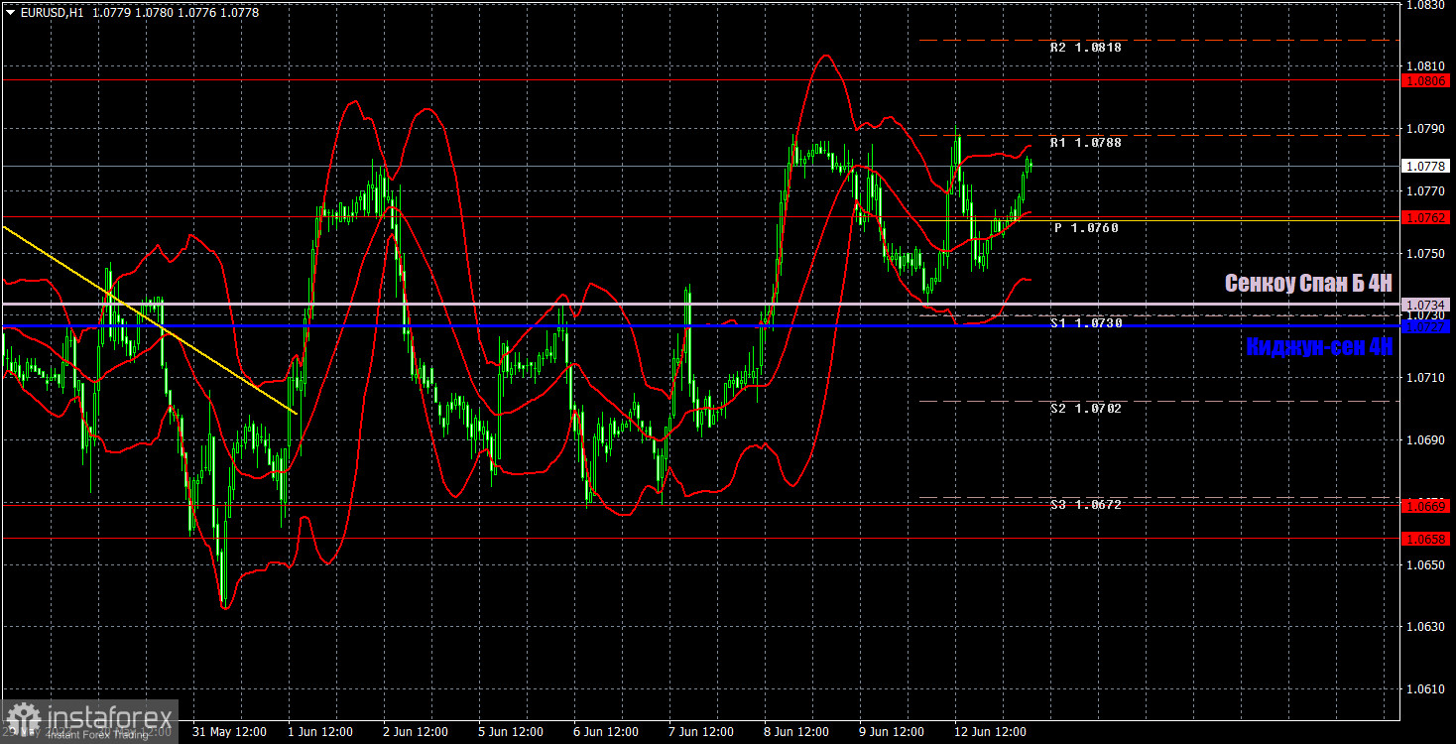Image resolution: width=1456 pixels, height=744 pixels.
Task: Select the S2 1.0702 pivot label
Action: click(x=1085, y=407)
